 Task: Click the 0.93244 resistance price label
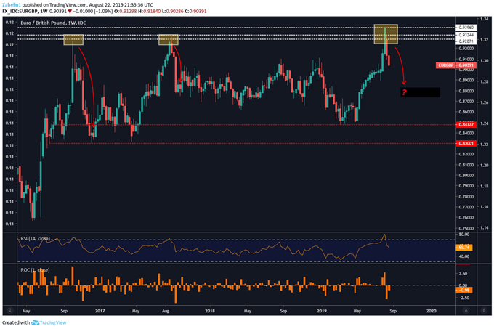pos(466,35)
